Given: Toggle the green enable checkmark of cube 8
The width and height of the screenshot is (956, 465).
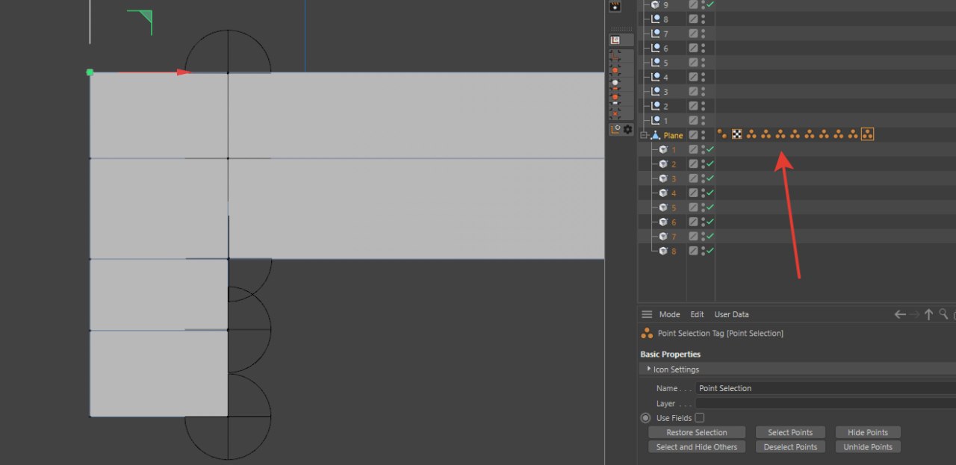Looking at the screenshot, I should pyautogui.click(x=710, y=251).
